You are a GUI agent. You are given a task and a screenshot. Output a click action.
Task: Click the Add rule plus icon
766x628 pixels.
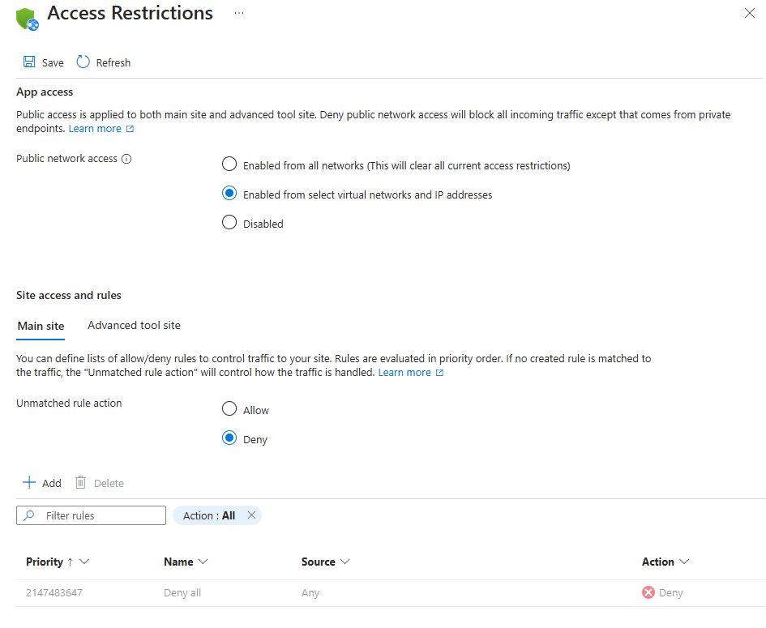(28, 482)
